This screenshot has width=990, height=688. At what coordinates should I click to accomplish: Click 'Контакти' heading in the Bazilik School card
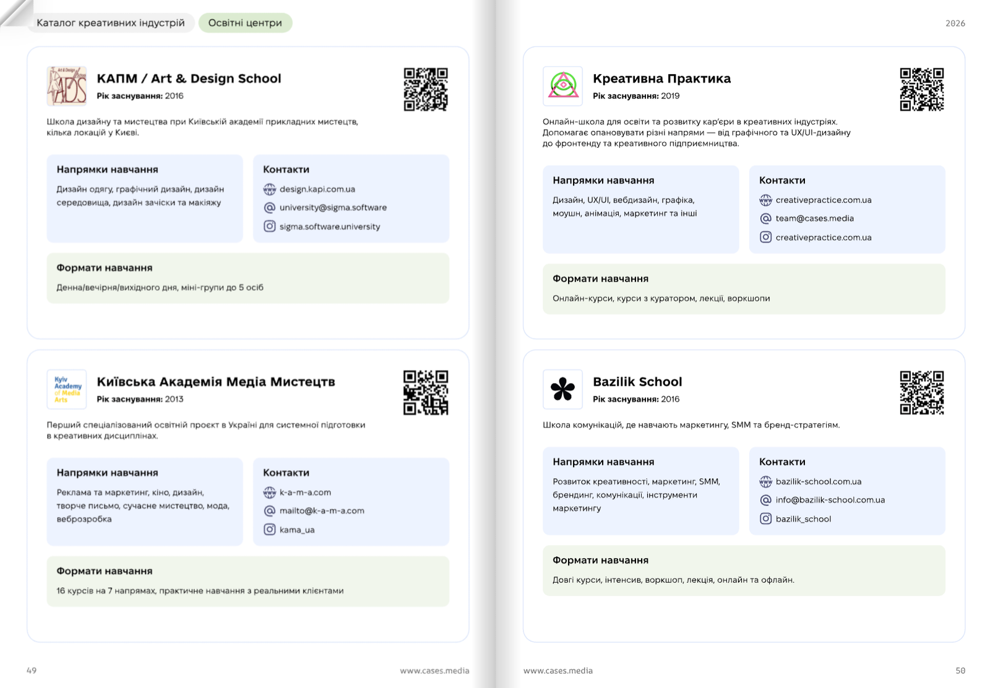pos(782,462)
